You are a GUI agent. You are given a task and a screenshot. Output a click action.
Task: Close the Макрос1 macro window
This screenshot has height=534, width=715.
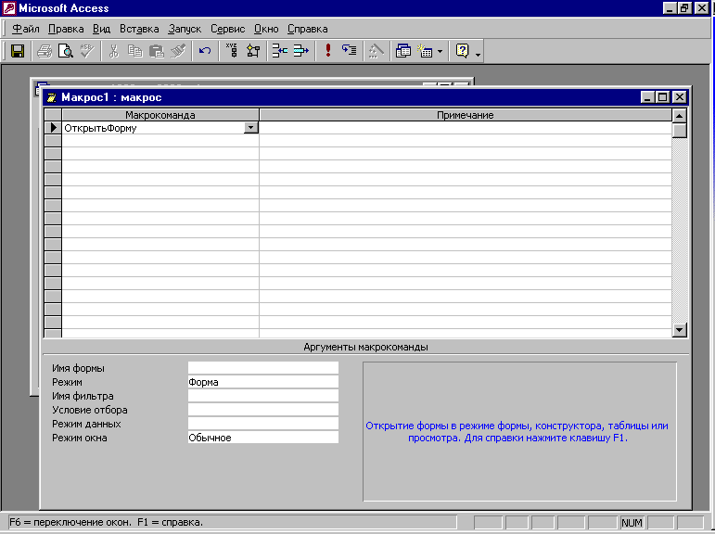(680, 97)
